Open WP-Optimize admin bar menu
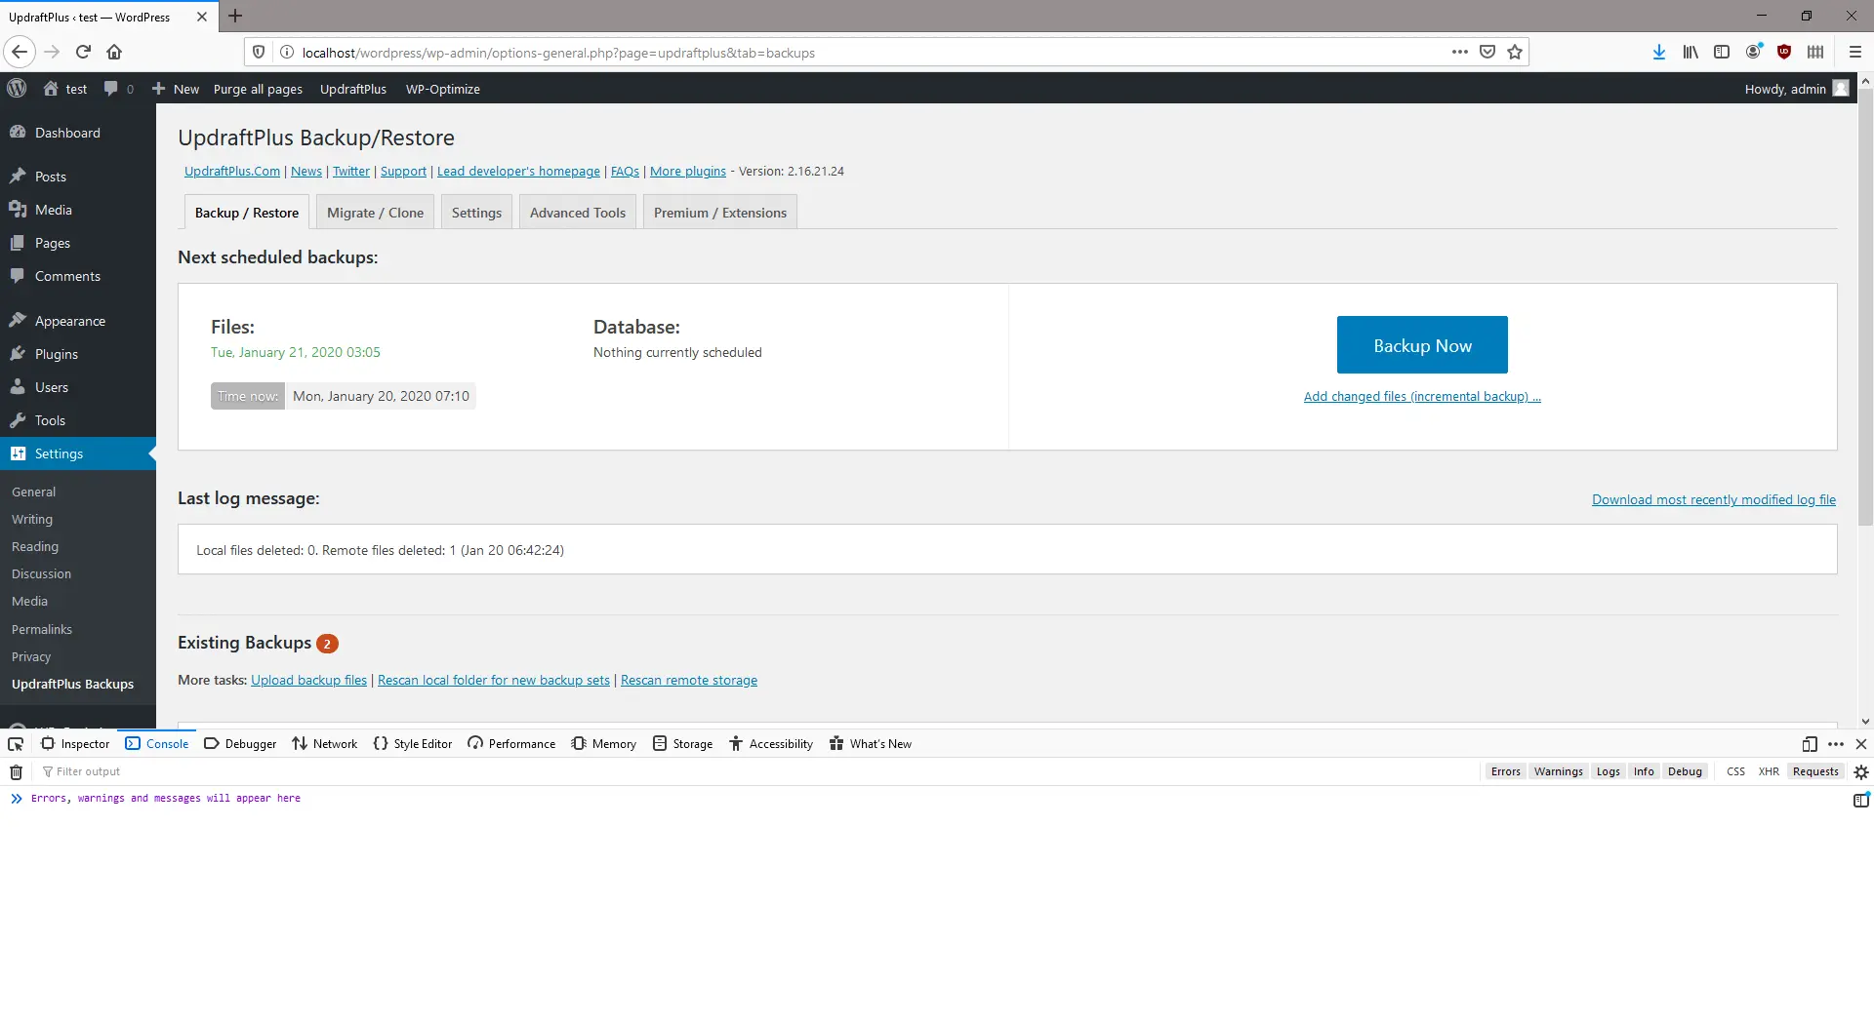The height and width of the screenshot is (1024, 1874). click(443, 89)
